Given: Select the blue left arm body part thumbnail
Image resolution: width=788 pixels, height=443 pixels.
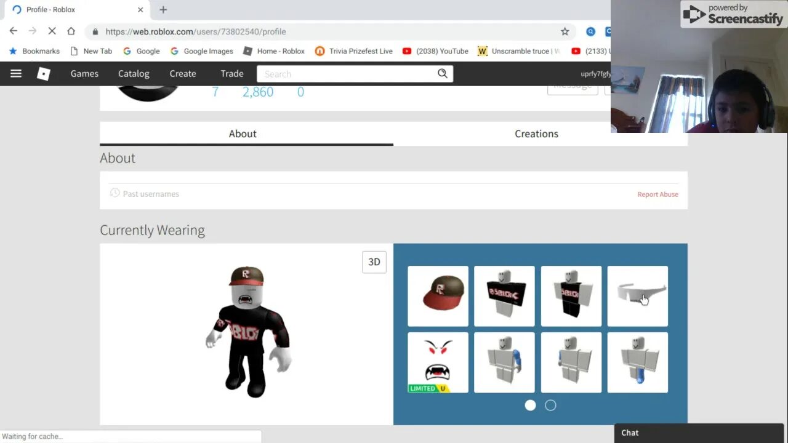Looking at the screenshot, I should tap(504, 362).
